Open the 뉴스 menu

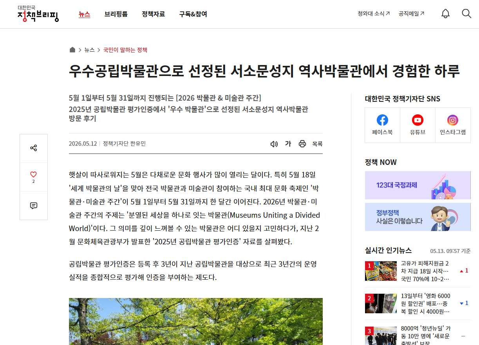(84, 14)
